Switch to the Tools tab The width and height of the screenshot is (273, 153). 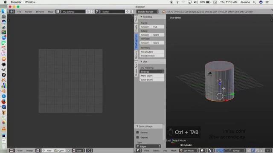click(136, 19)
